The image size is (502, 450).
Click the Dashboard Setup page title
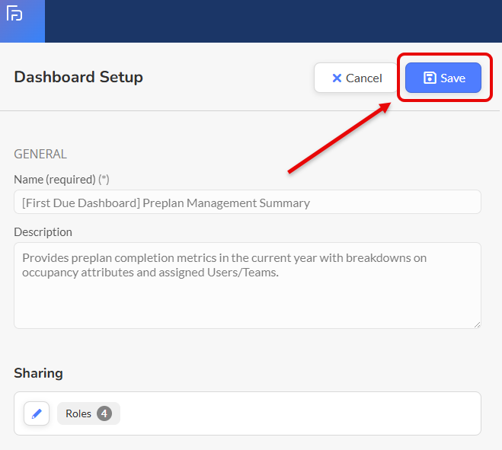pos(78,77)
